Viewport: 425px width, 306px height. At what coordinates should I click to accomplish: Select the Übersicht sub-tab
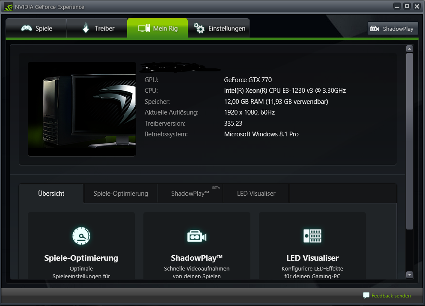[x=51, y=194]
